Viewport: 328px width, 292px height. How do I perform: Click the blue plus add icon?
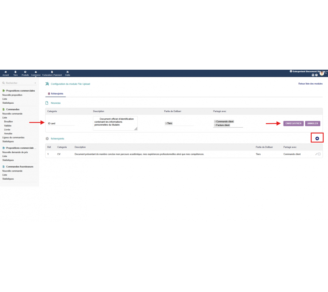point(317,138)
